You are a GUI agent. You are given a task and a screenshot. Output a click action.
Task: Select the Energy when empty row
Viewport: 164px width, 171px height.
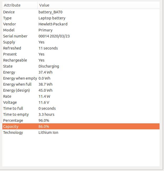click(x=81, y=78)
